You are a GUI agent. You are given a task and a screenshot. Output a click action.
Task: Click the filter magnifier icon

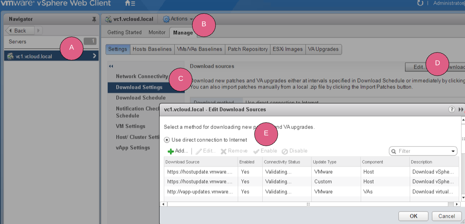394,151
